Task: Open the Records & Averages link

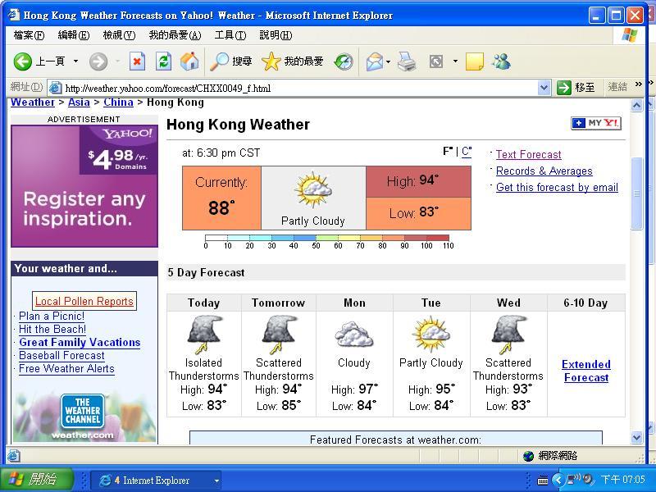Action: click(x=544, y=171)
